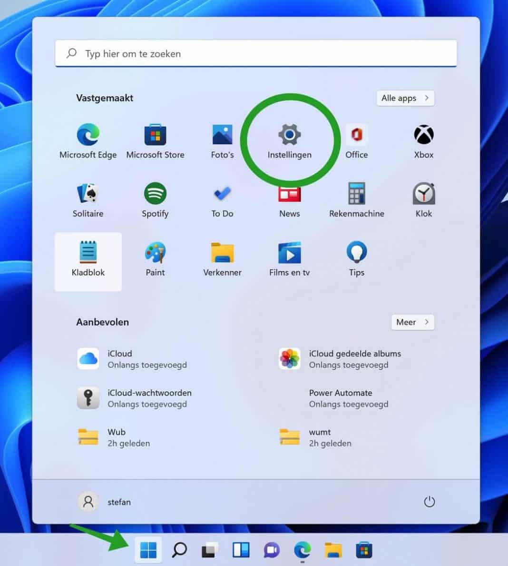Click the power button
Image resolution: width=508 pixels, height=566 pixels.
tap(429, 502)
